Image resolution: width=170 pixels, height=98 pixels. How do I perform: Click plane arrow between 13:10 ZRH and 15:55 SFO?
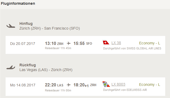point(69,43)
